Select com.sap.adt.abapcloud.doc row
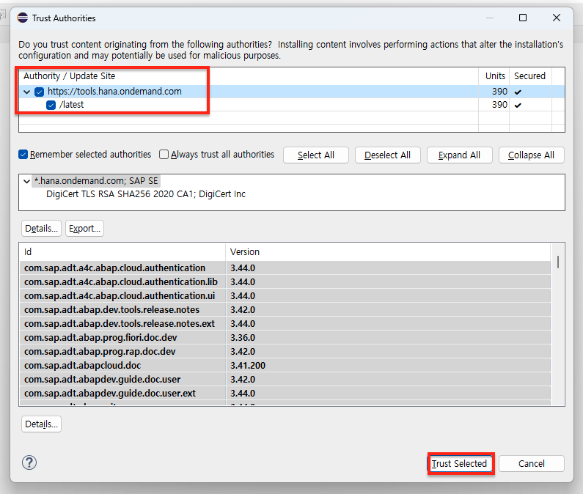583x494 pixels. pos(285,366)
